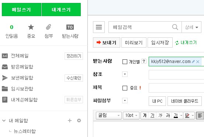Check the 중요 importance checkbox
The height and width of the screenshot is (137, 204).
[x=125, y=88]
